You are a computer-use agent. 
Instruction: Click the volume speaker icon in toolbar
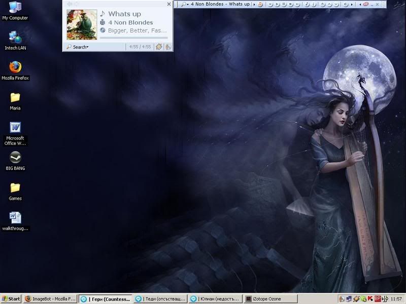(x=346, y=5)
